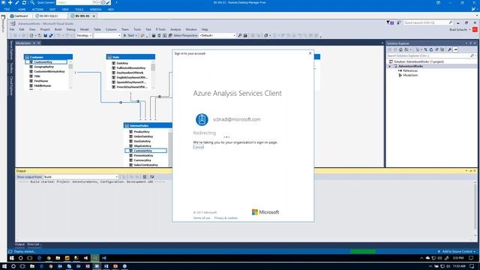This screenshot has width=480, height=270.
Task: Click the Solution Explorer Properties wrench icon
Action: pyautogui.click(x=449, y=49)
